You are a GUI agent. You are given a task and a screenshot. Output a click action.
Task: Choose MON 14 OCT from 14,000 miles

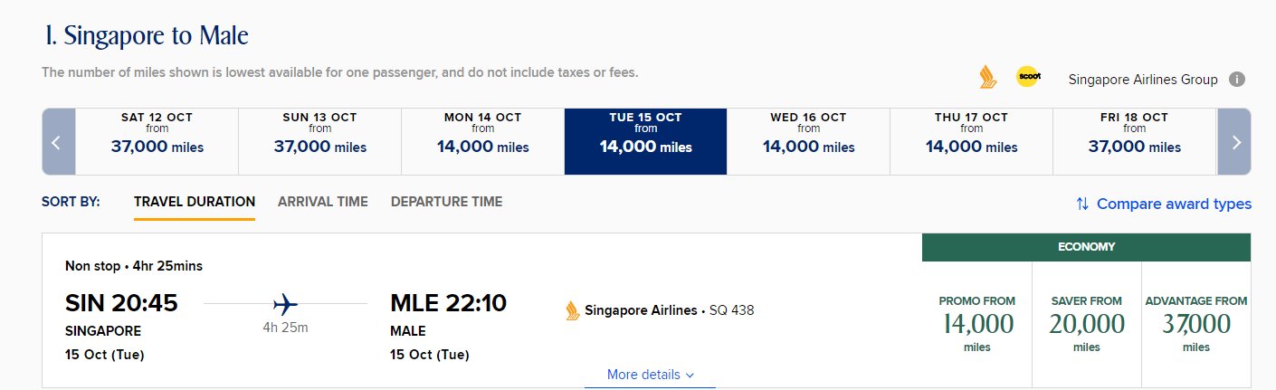tap(482, 142)
